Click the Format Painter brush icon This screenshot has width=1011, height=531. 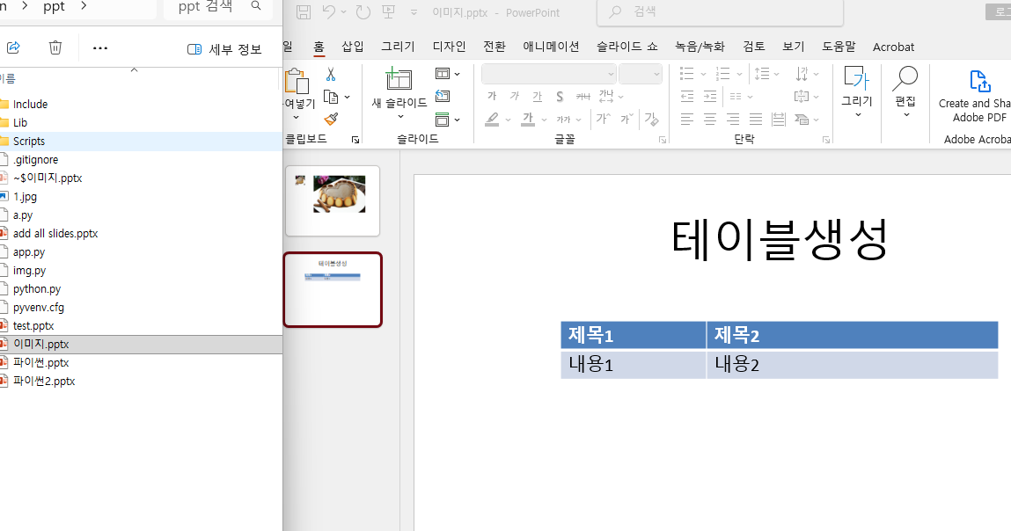coord(331,119)
